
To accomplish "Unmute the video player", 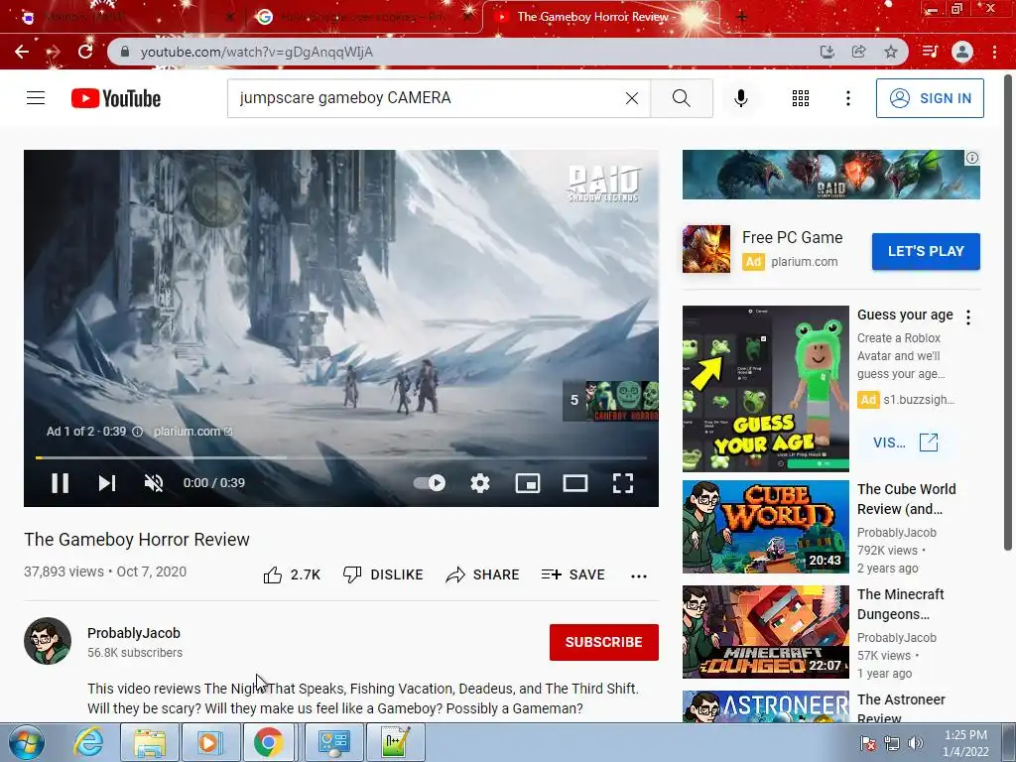I will click(x=154, y=483).
